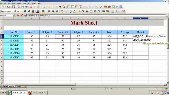Toggle Center Vertically alignment
169x95 pixels.
pyautogui.click(x=71, y=11)
